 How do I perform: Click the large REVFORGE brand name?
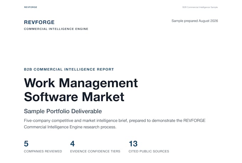(x=39, y=22)
